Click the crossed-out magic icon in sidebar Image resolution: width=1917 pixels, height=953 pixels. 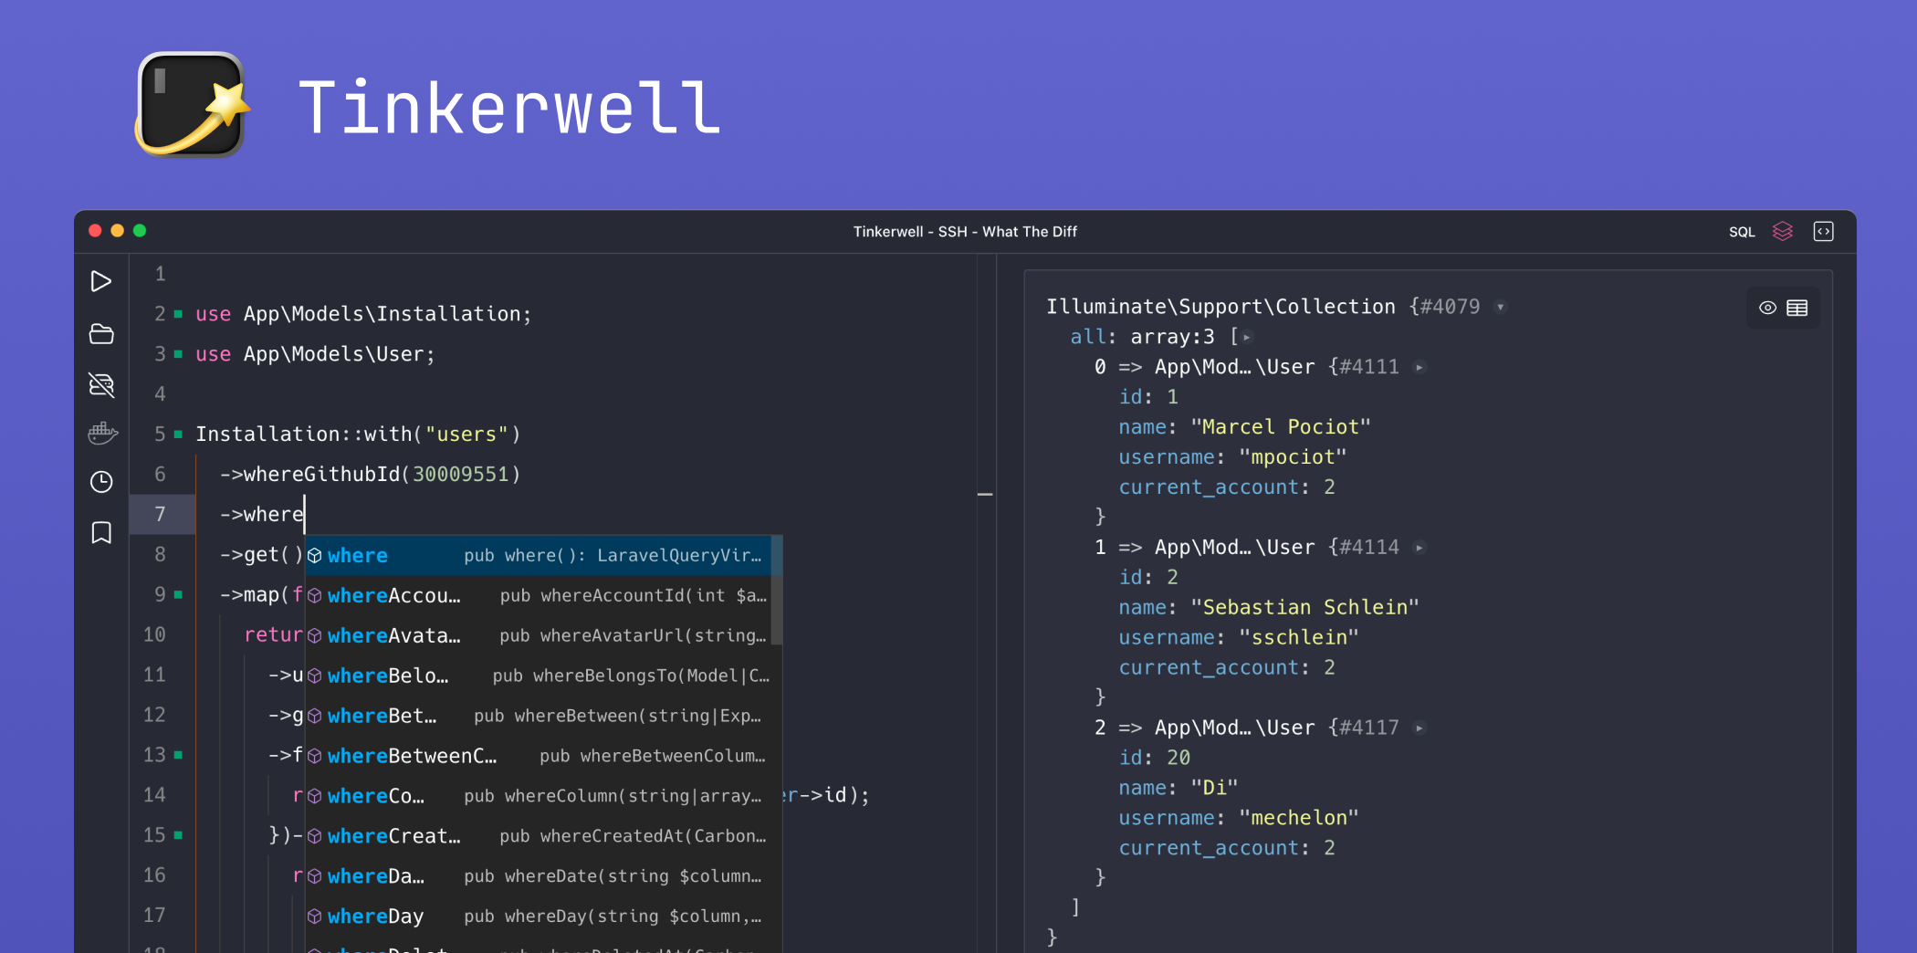coord(101,384)
